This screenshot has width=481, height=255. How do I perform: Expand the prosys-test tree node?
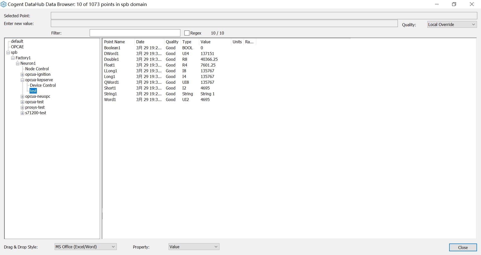[23, 107]
